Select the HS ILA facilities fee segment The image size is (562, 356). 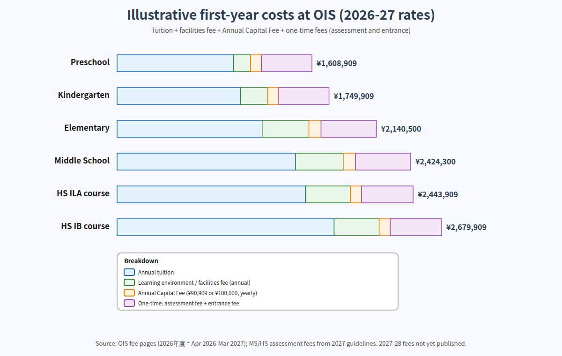pos(328,194)
